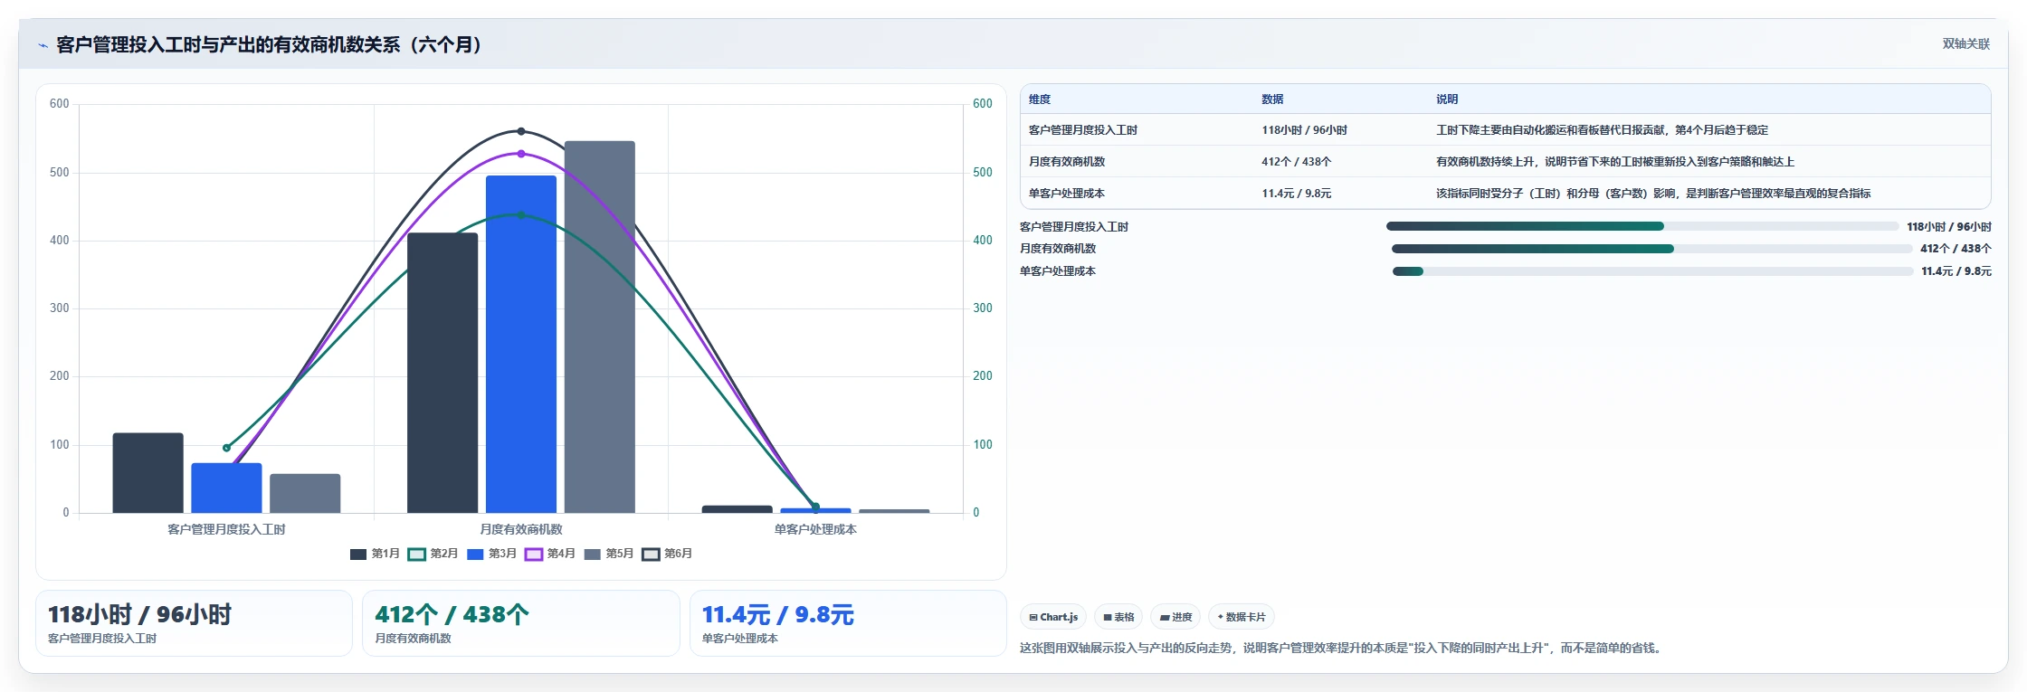Viewport: 2027px width, 692px height.
Task: Toggle the 第6月 legend entry
Action: pos(667,554)
